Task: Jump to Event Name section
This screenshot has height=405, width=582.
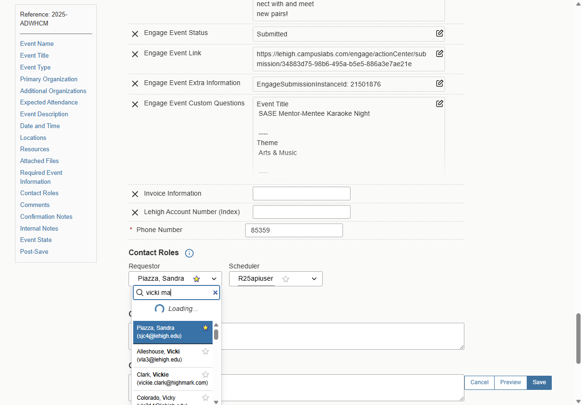Action: pos(37,43)
